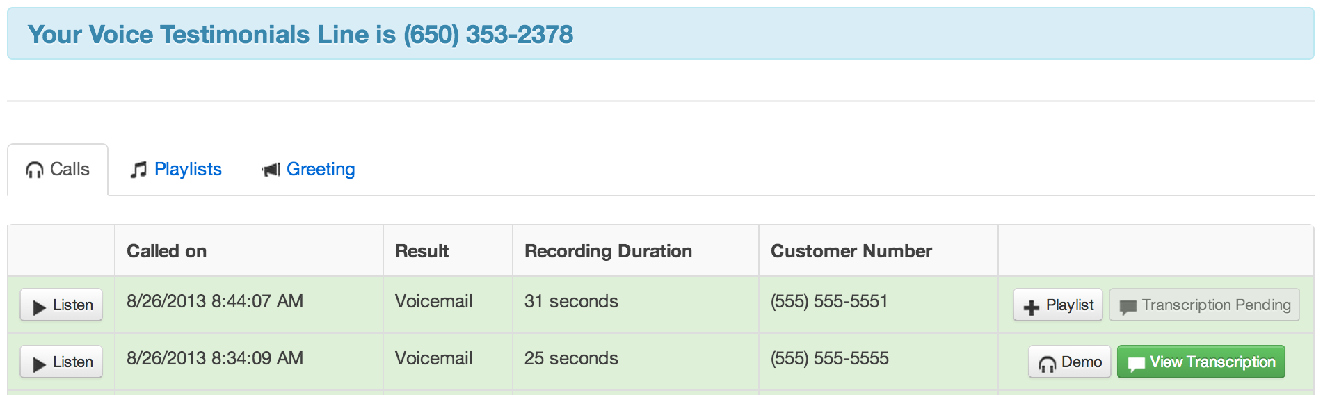The height and width of the screenshot is (395, 1323).
Task: Click speech bubble icon on View Transcription
Action: point(1136,364)
